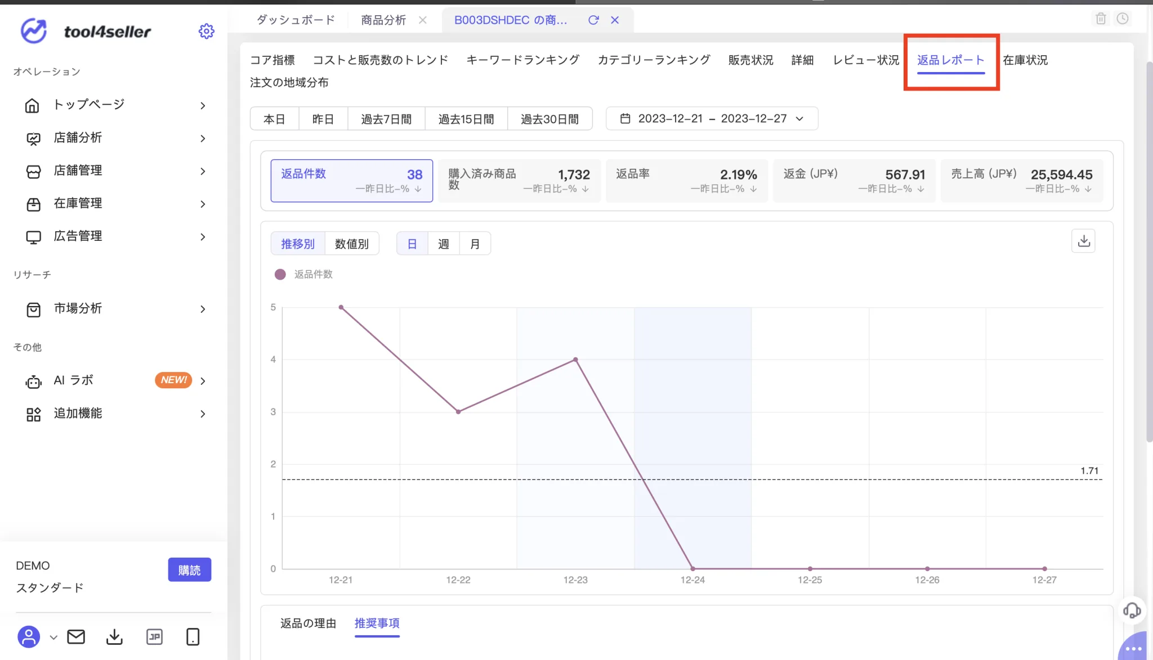This screenshot has height=660, width=1153.
Task: Toggle the 返品件数 legend color dot
Action: [280, 275]
